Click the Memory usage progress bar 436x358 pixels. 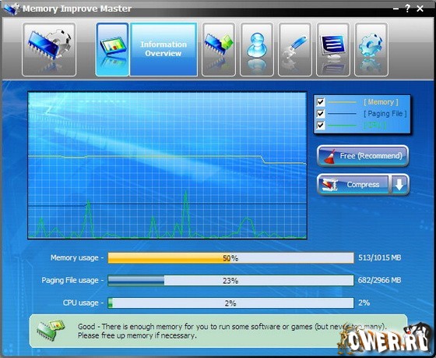pos(230,258)
